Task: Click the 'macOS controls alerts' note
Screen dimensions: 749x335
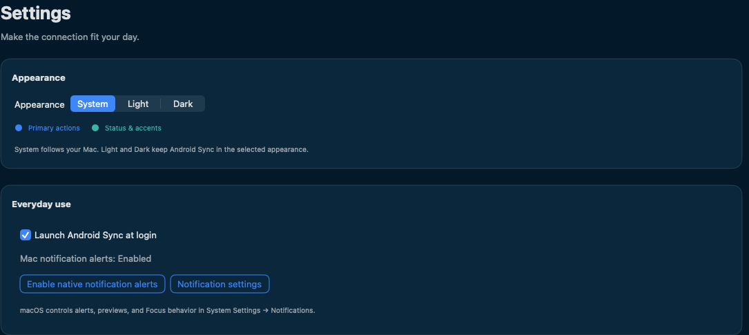Action: (x=168, y=311)
